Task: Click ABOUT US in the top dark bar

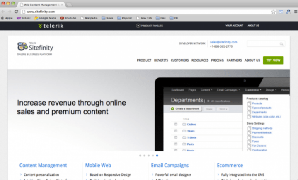Action: 253,26
